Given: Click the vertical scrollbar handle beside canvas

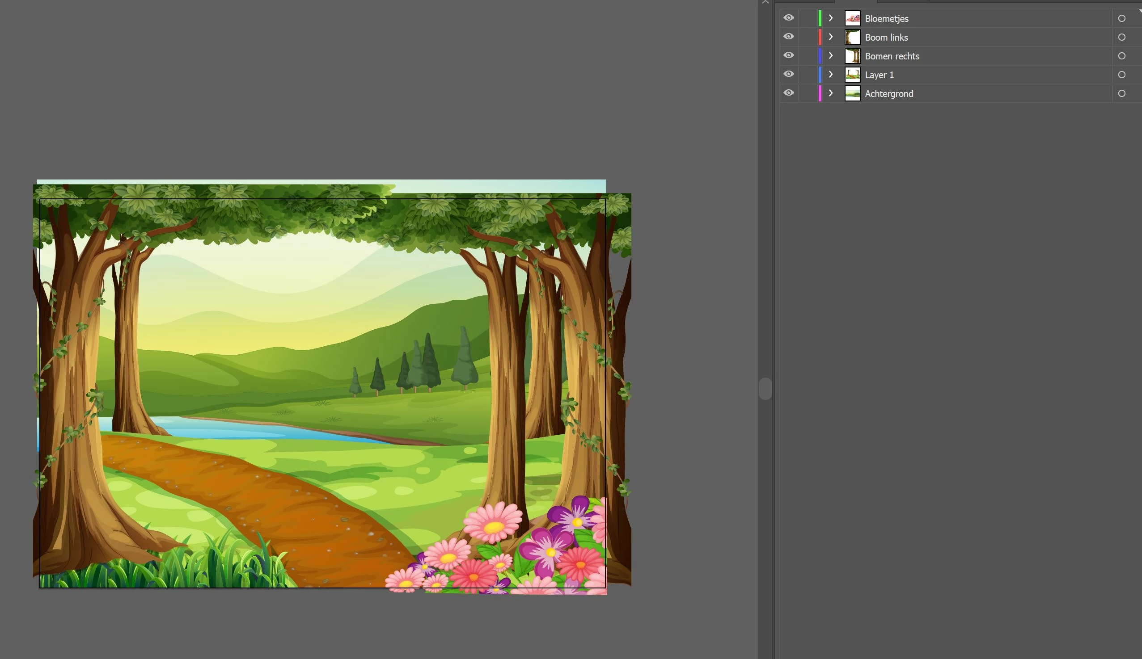Looking at the screenshot, I should point(765,388).
